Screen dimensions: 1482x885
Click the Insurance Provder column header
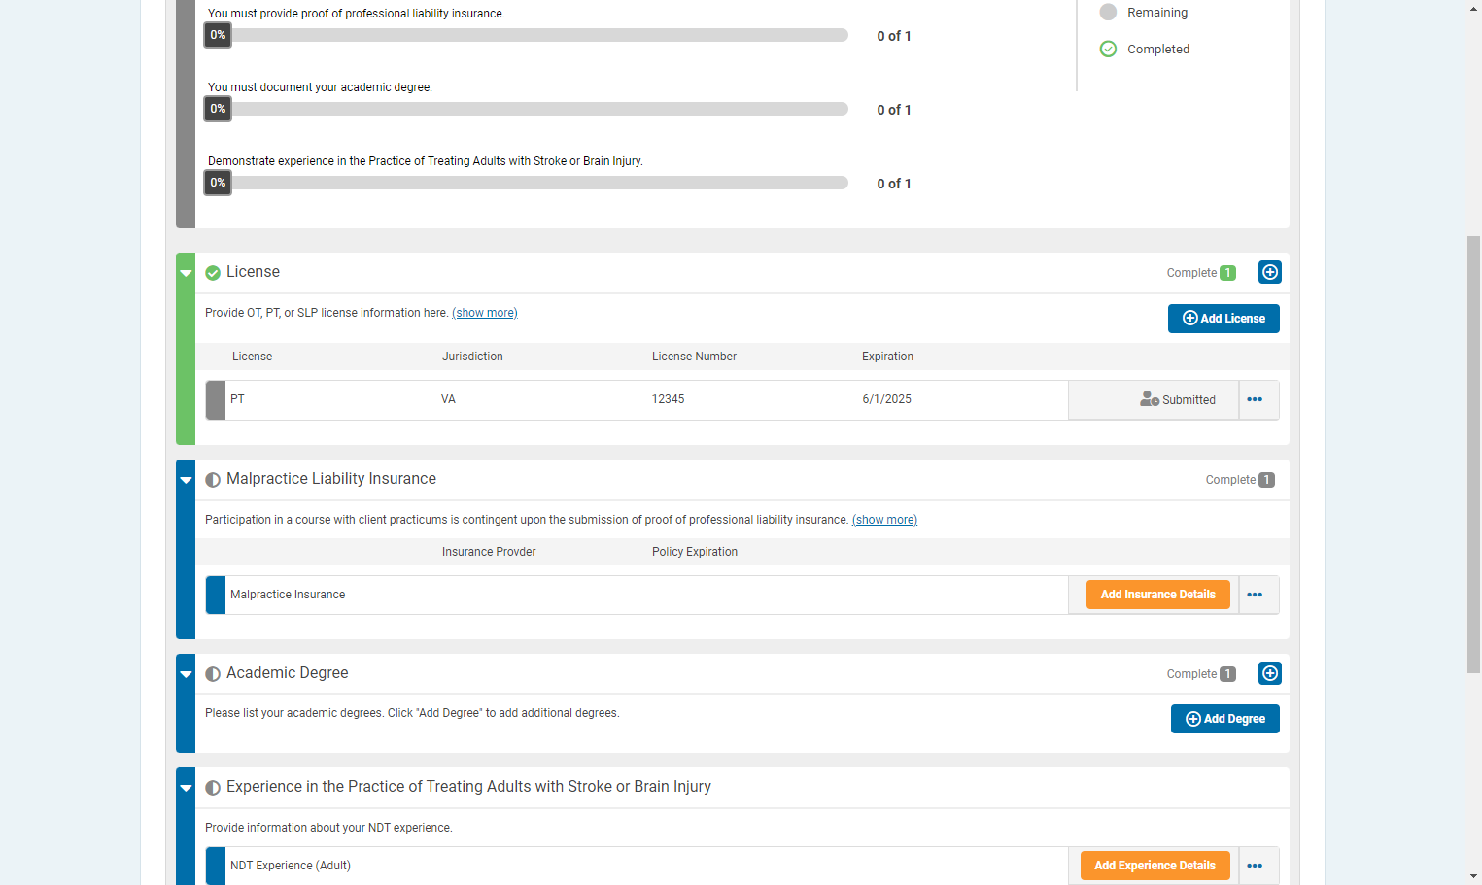pos(489,552)
